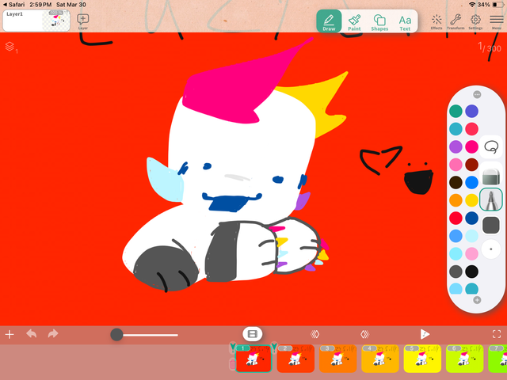Select frame 7 thumbnail
This screenshot has height=380, width=507.
[497, 359]
